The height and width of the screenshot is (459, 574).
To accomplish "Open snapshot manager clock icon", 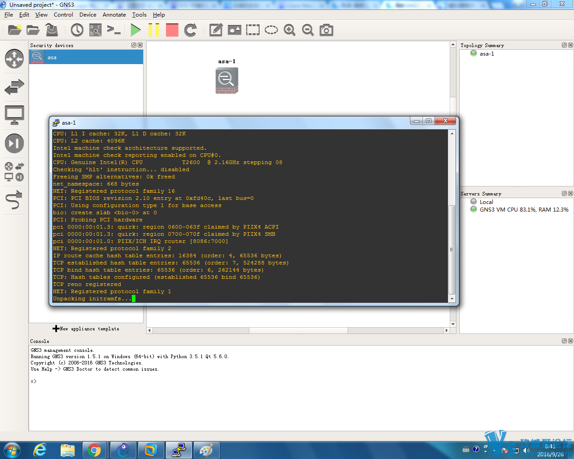I will click(x=77, y=30).
